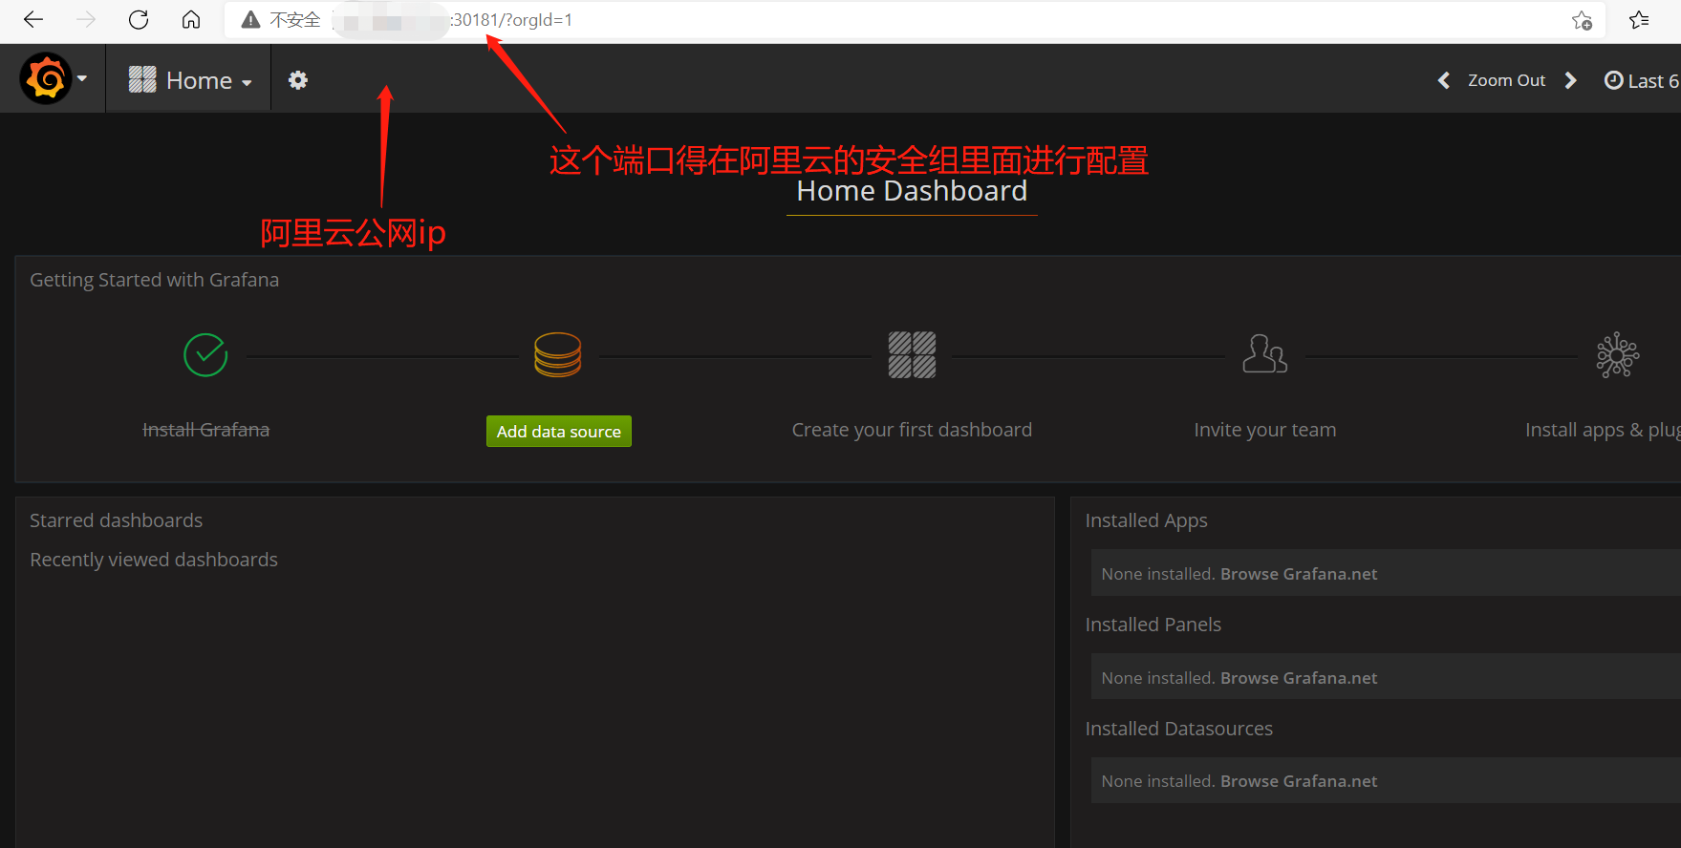Open the browser favorites list icon

[x=1640, y=20]
